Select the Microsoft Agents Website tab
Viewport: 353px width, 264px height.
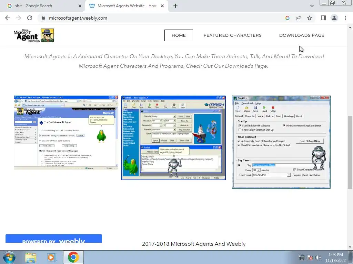[x=127, y=6]
